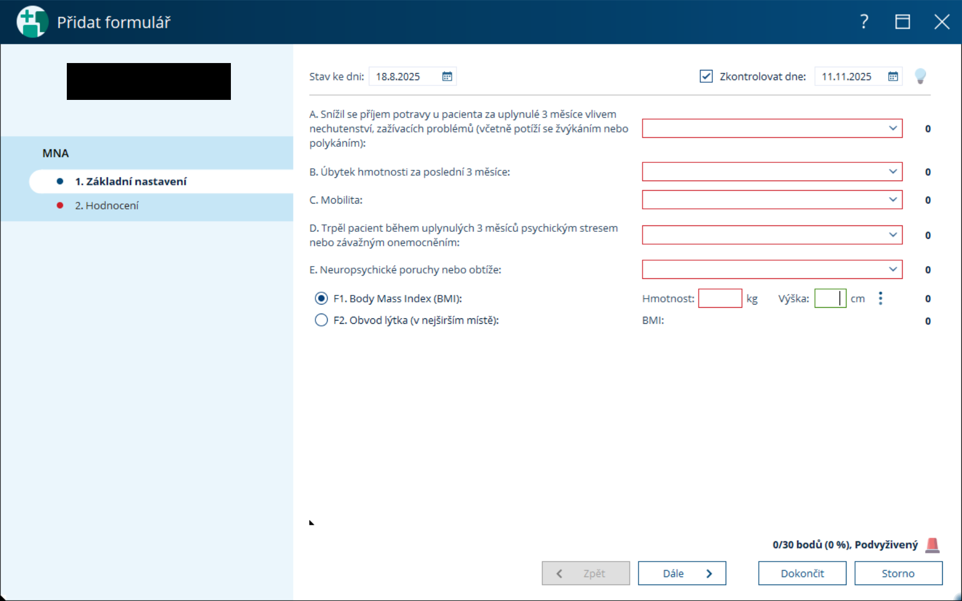Open calendar picker for Stav ke dni
Image resolution: width=962 pixels, height=601 pixels.
(x=447, y=76)
